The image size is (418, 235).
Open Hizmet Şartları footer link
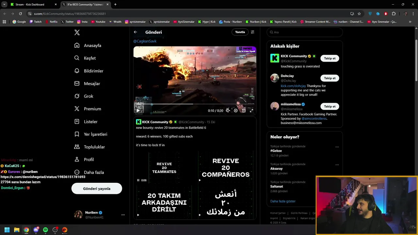pyautogui.click(x=278, y=213)
